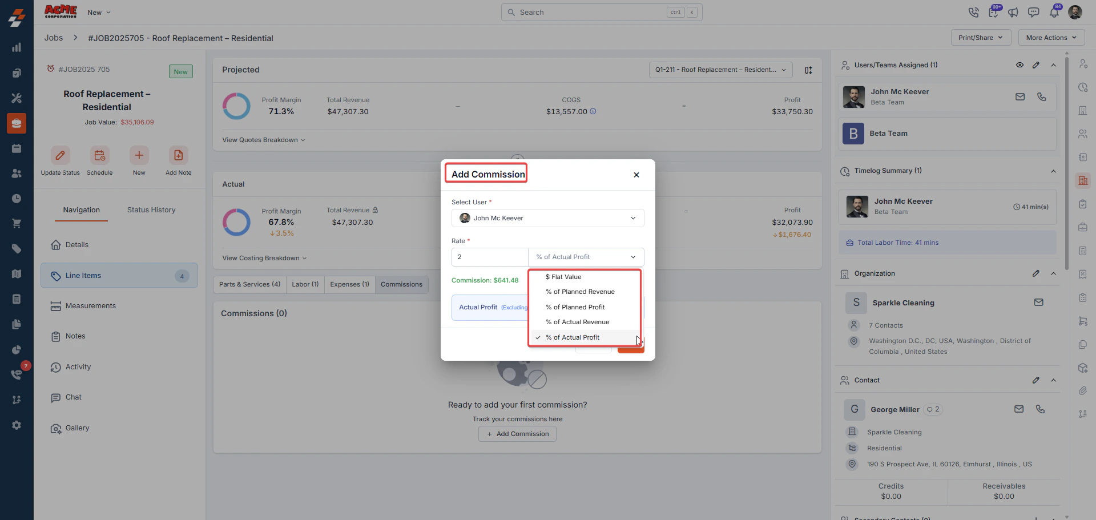Image resolution: width=1096 pixels, height=520 pixels.
Task: Collapse the Timelog Summary section
Action: point(1053,171)
